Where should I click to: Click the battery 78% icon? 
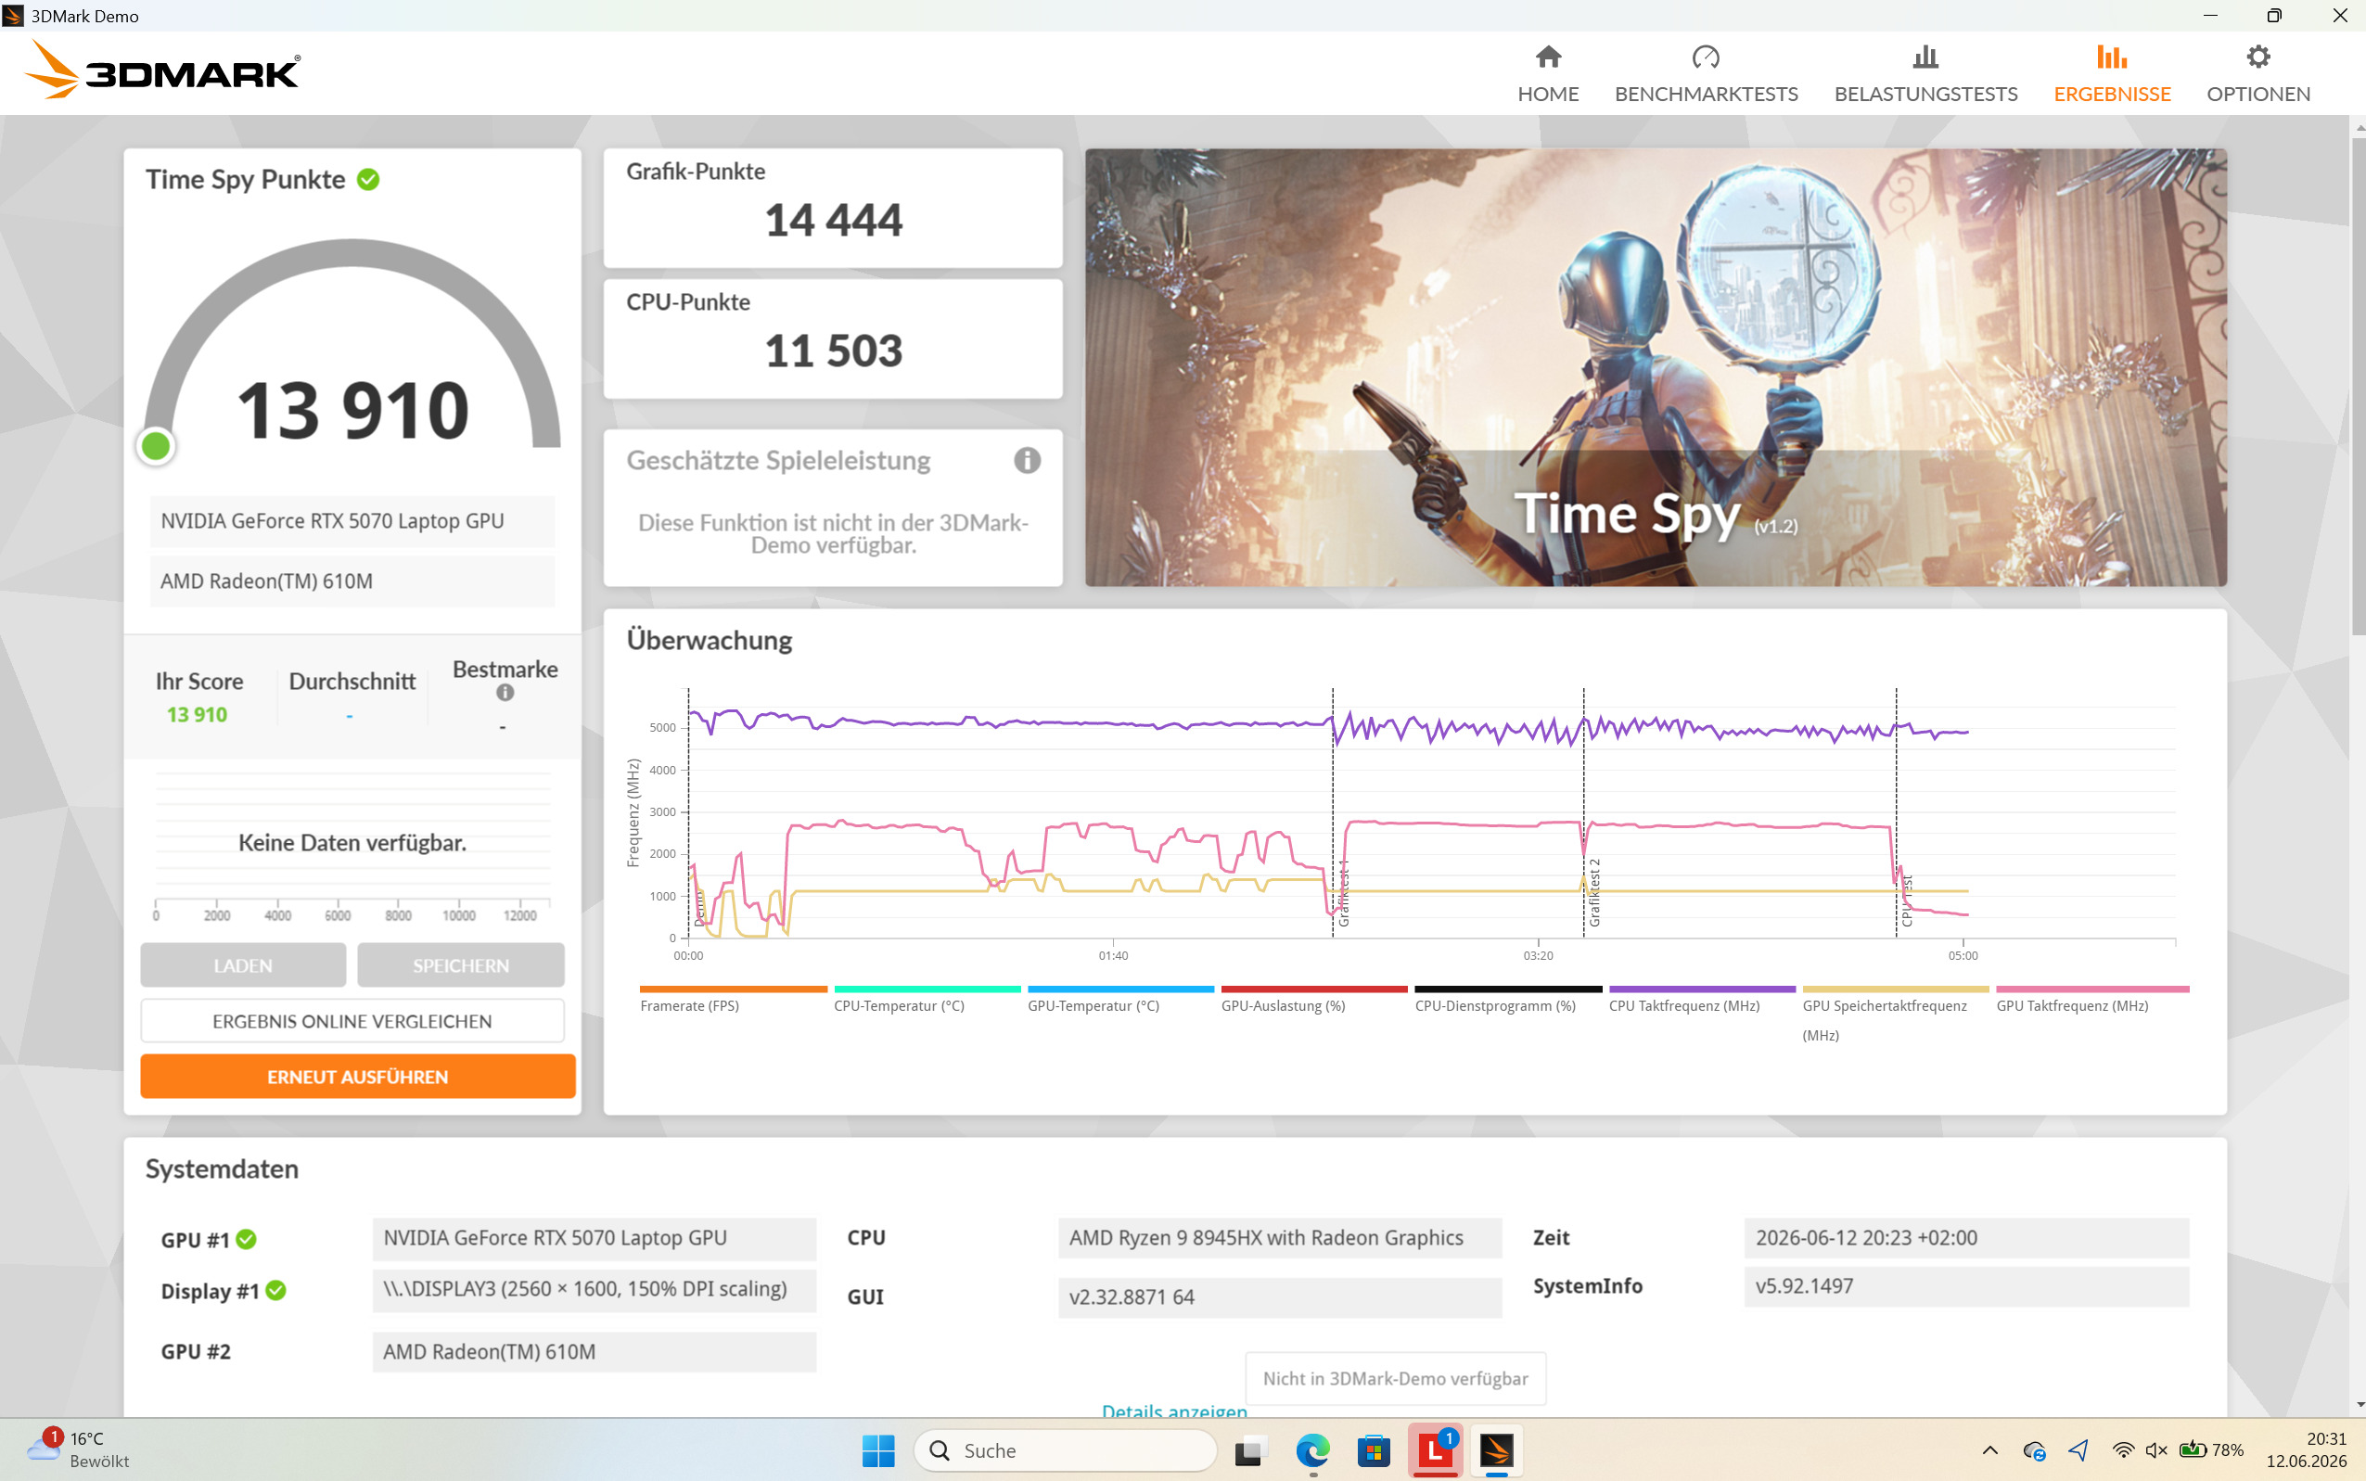2211,1450
